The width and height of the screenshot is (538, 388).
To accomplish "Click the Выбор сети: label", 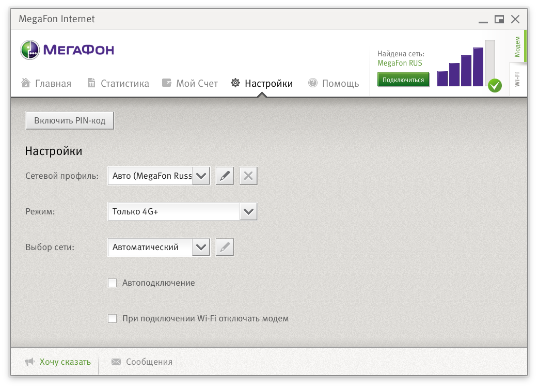I will tap(50, 247).
